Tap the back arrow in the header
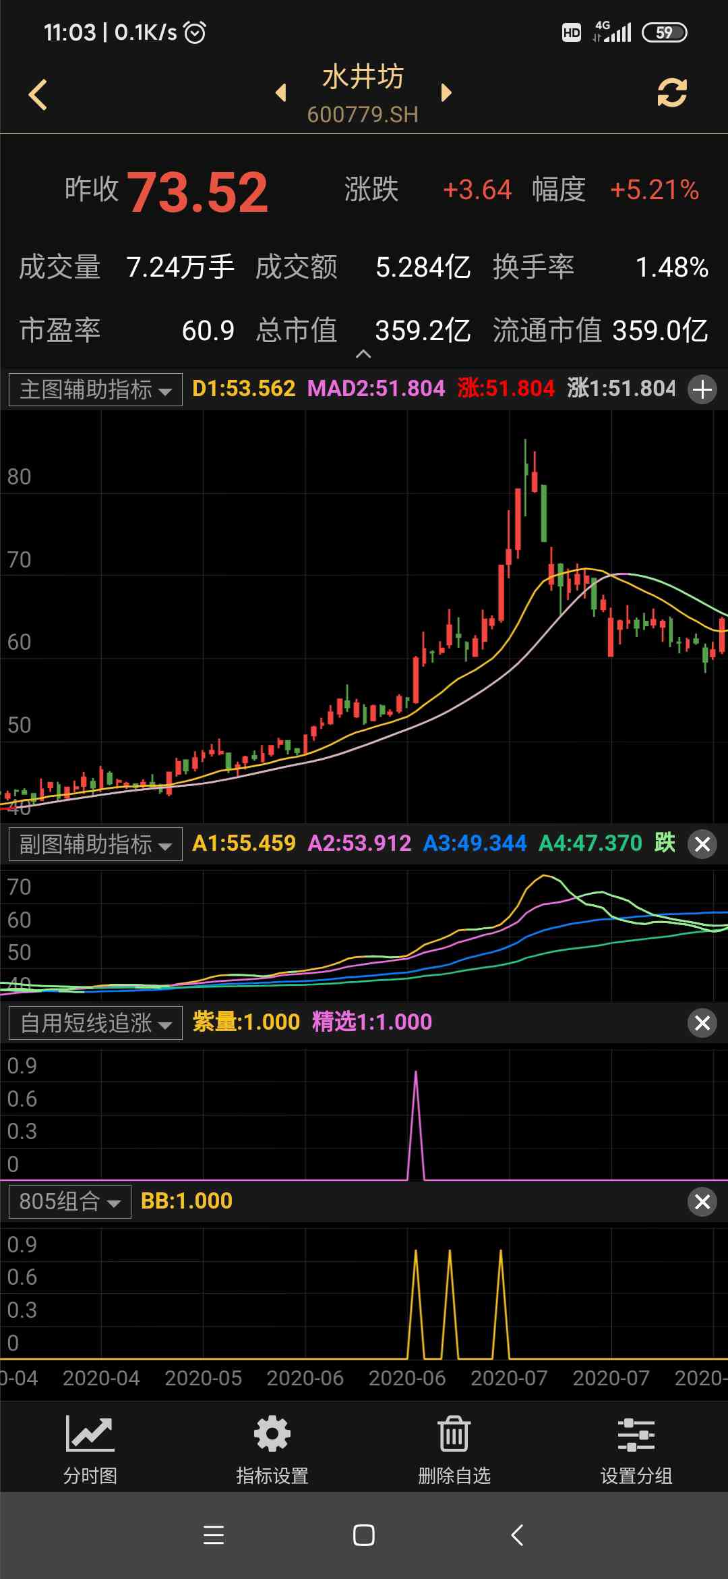Screen dimensions: 728x1579 pos(38,94)
